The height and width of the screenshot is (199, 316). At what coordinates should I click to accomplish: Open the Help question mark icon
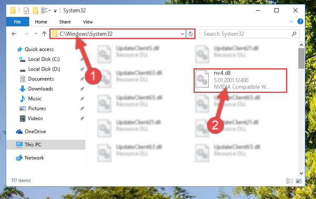coord(300,21)
